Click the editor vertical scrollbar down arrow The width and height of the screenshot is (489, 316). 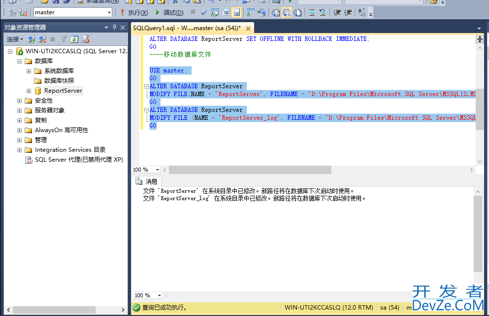480,162
